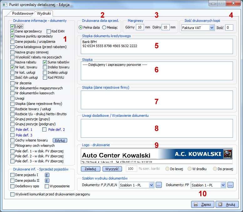Uncheck the Logo checkbox
Viewport: 243px width, 212px height.
point(13,26)
